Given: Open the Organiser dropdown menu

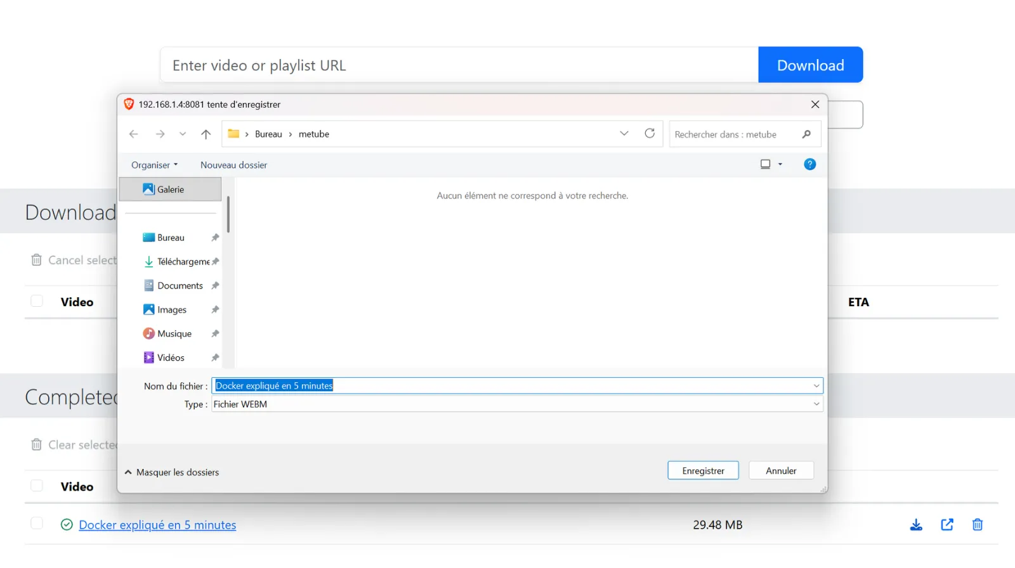Looking at the screenshot, I should pyautogui.click(x=154, y=165).
